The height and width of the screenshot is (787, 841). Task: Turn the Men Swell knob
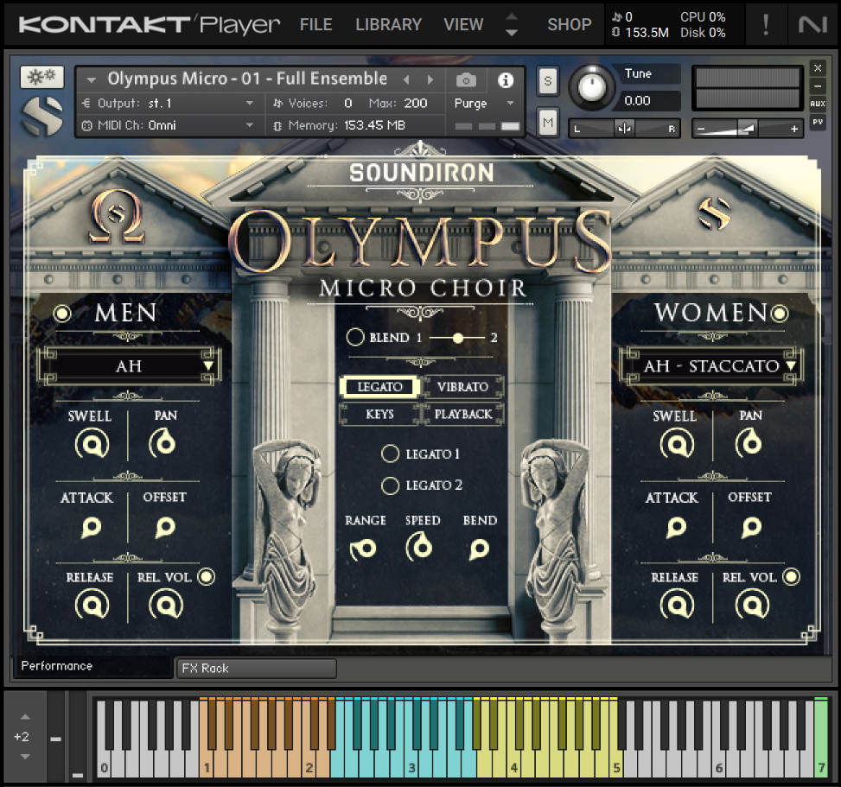coord(92,444)
